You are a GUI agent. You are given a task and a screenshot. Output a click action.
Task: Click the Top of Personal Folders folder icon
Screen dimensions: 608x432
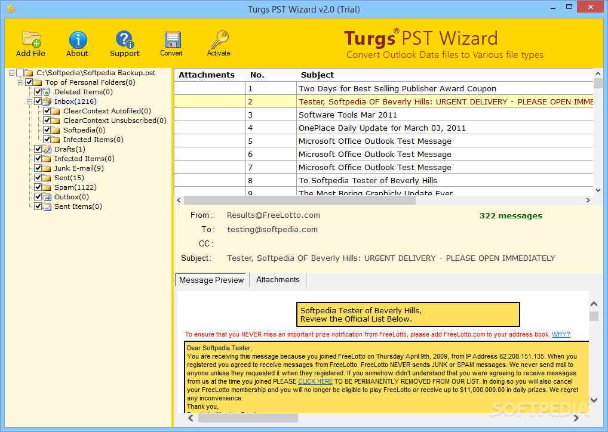(x=38, y=82)
